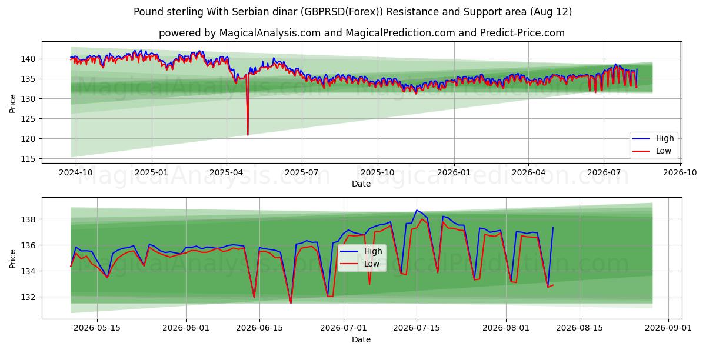Click the lower chart 'Date' axis label
Viewport: 706px width, 353px height.
click(361, 339)
